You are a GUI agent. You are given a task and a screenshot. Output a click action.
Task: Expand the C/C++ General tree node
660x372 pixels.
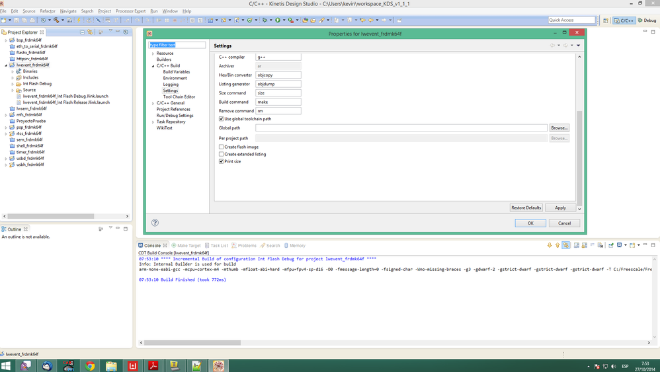coord(153,103)
